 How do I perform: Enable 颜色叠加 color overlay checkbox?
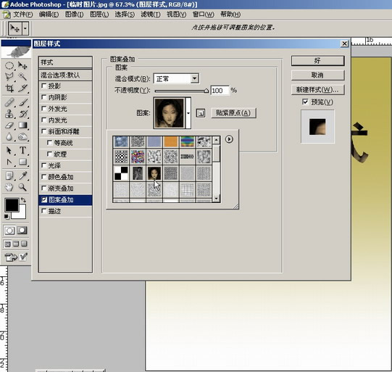[44, 177]
